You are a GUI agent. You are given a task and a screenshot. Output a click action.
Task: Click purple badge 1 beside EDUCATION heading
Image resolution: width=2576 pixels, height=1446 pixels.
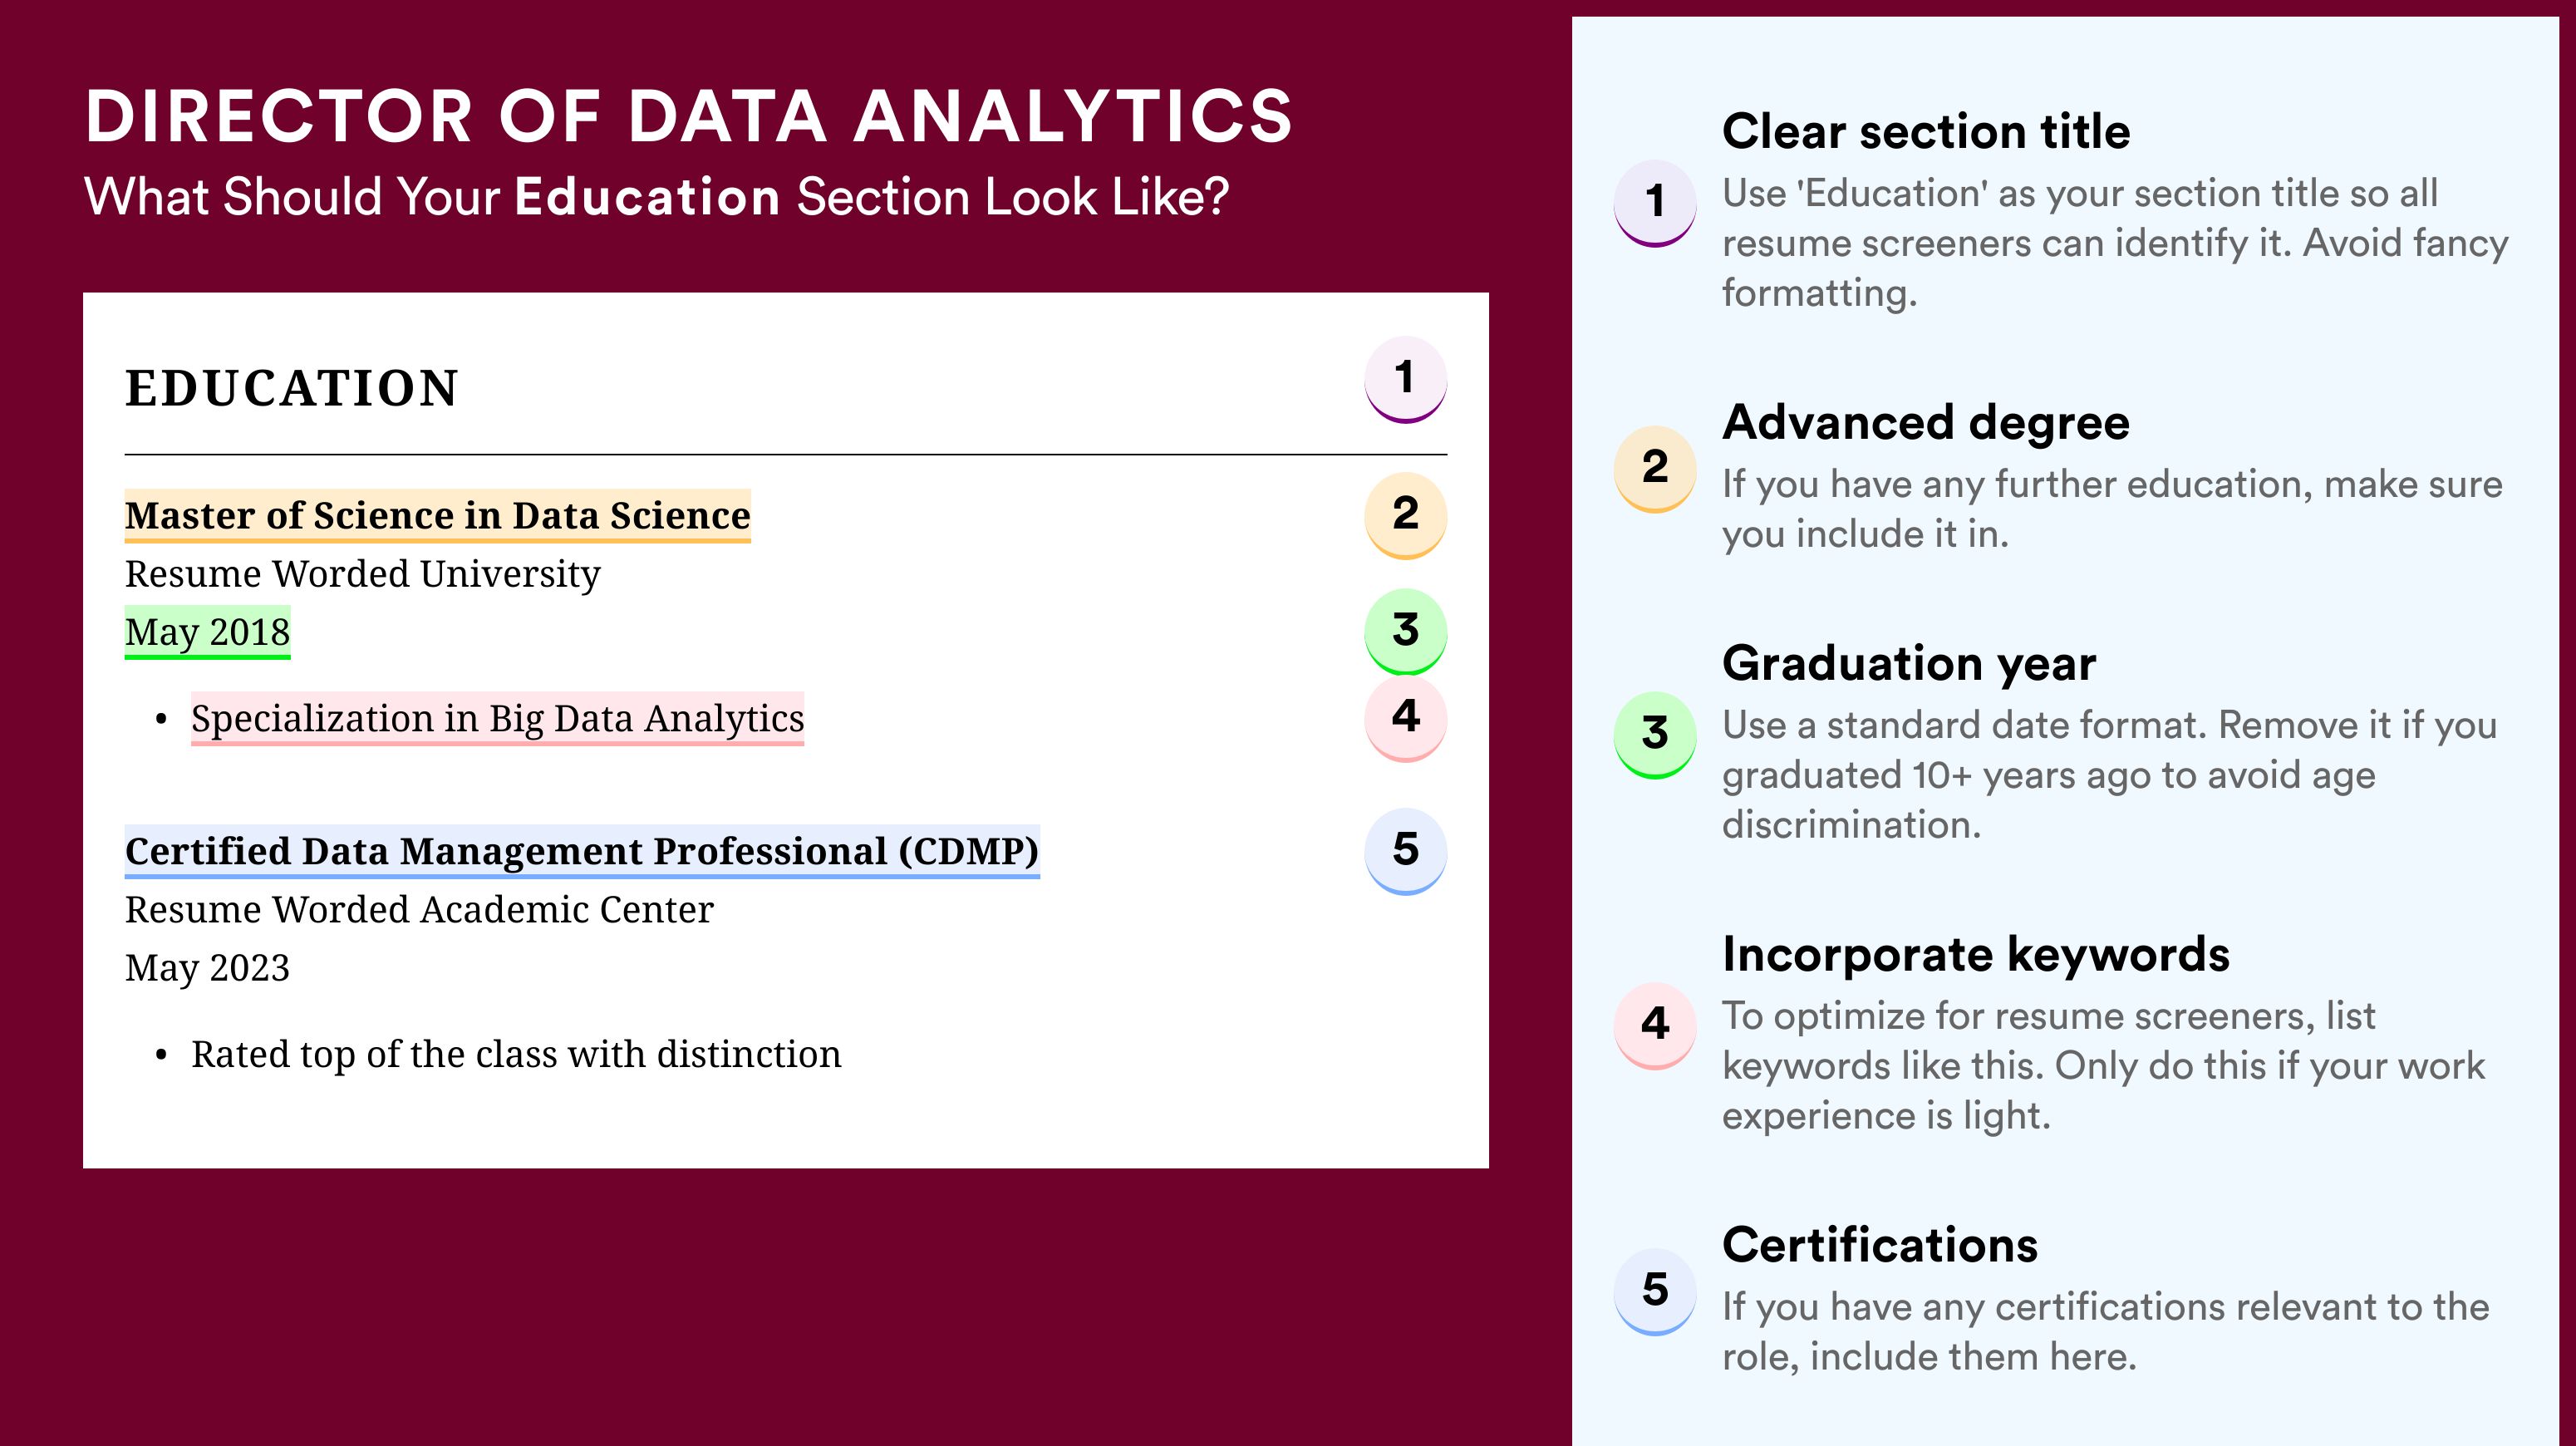[1405, 380]
